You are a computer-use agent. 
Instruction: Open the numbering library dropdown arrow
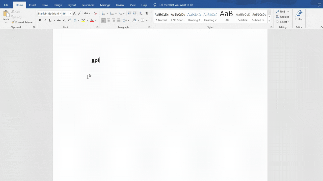(x=116, y=14)
